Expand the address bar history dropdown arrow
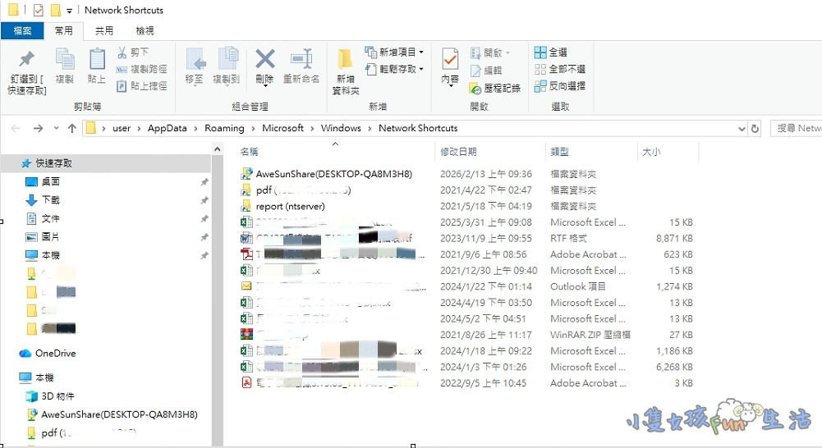Image resolution: width=822 pixels, height=448 pixels. coord(742,129)
